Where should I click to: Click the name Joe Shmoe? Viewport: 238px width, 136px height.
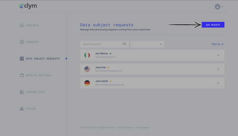point(102,53)
